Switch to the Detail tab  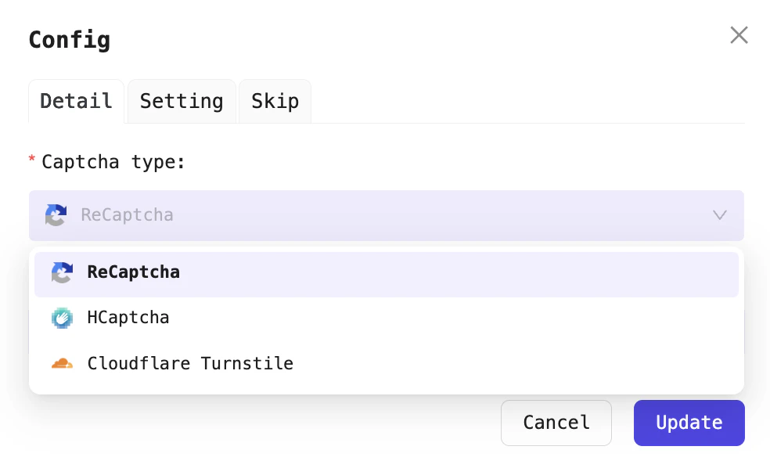click(x=76, y=101)
